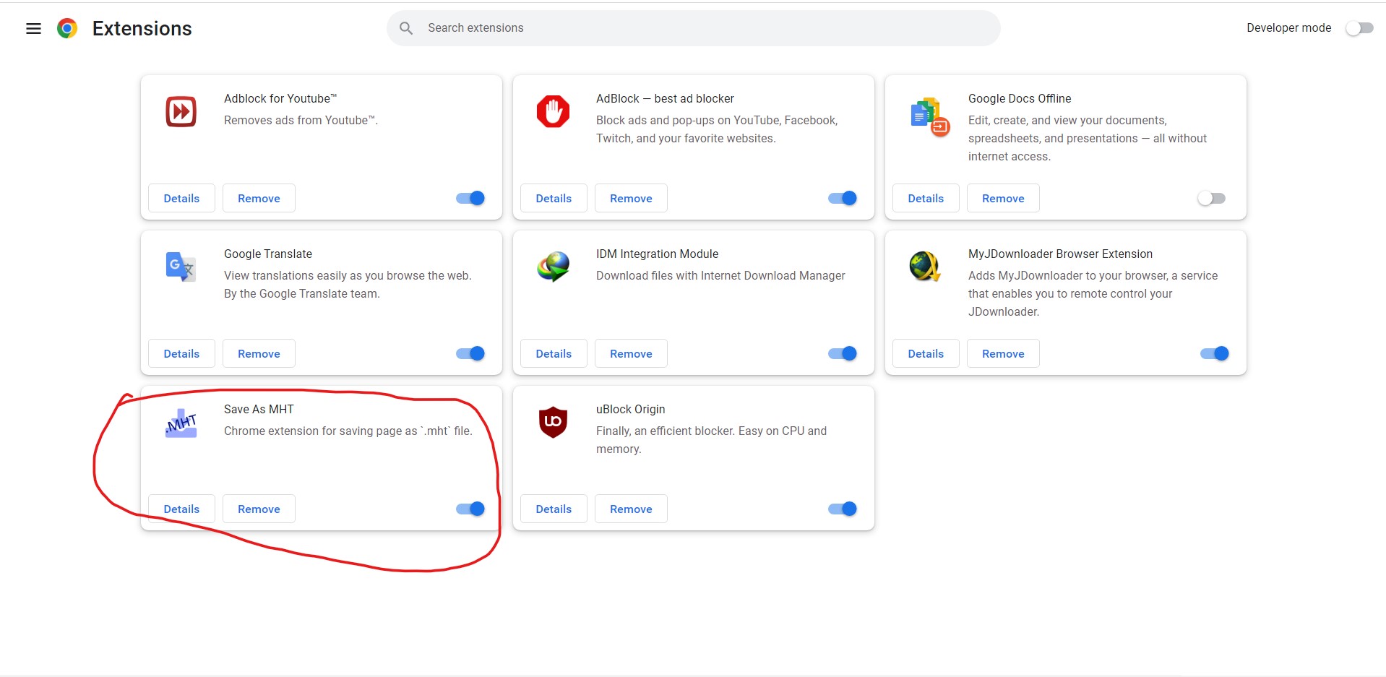Toggle Developer mode switch

coord(1359,28)
